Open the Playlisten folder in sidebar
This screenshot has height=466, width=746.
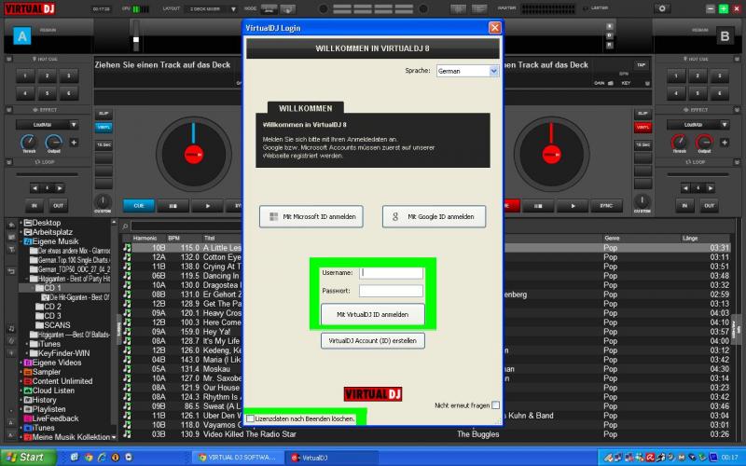pyautogui.click(x=48, y=409)
